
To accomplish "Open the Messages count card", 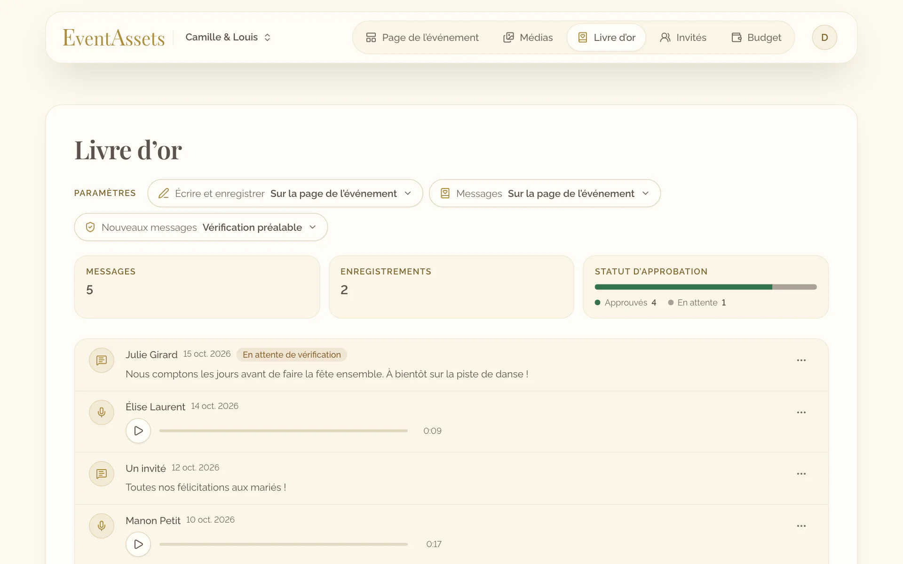I will [197, 287].
